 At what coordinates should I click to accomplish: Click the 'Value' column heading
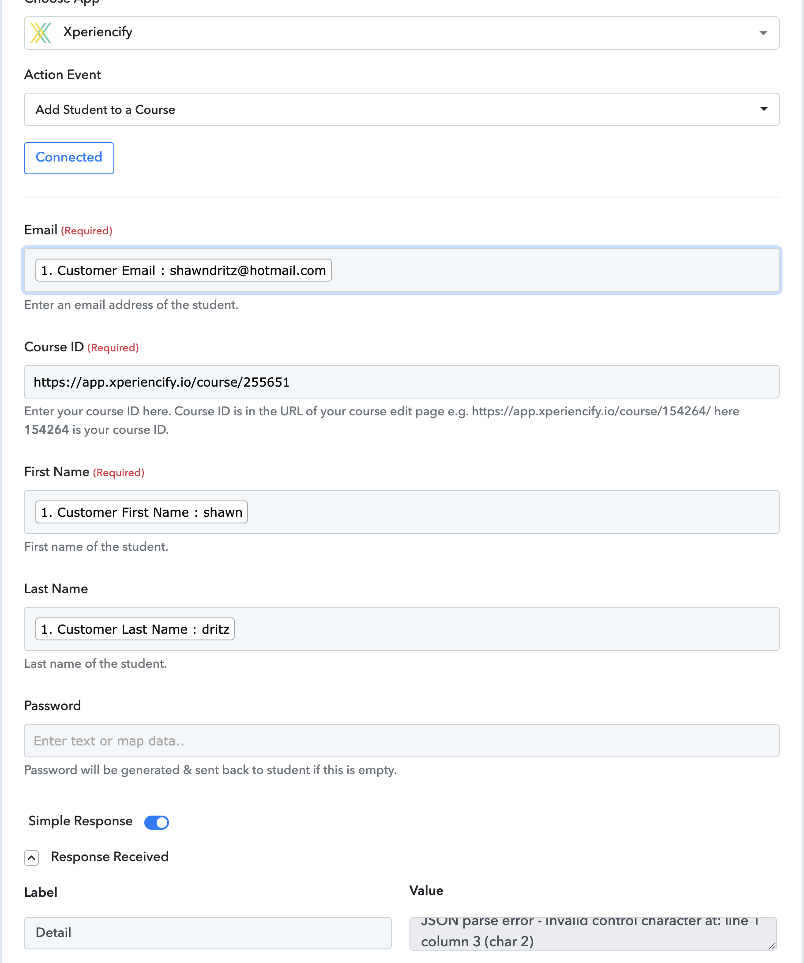coord(426,891)
